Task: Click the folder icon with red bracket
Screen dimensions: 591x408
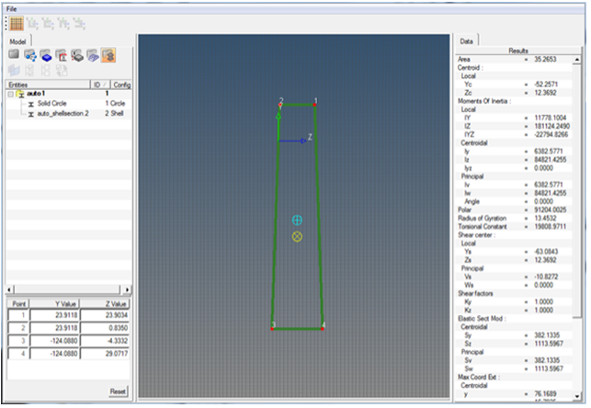Action: 61,56
